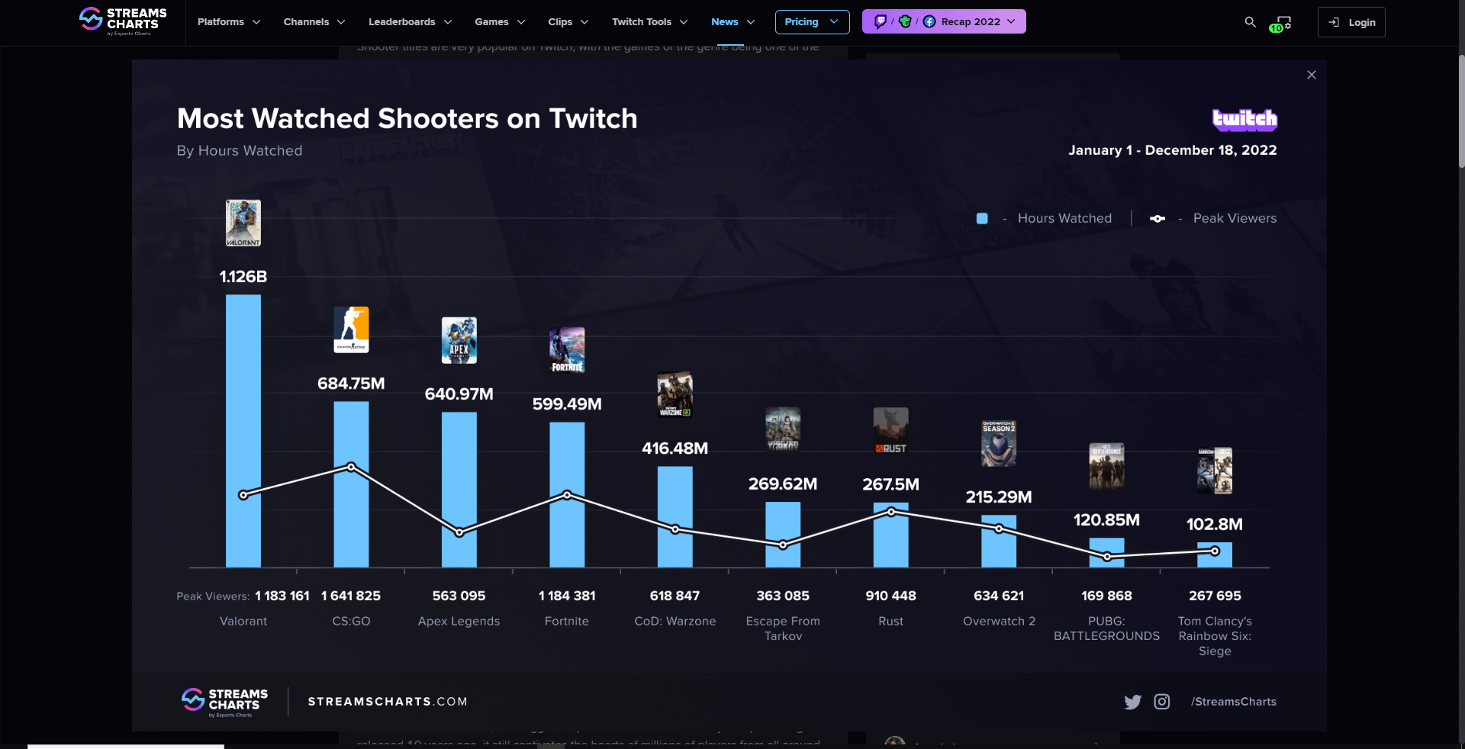Click STREAMSCHARTS.COM text in chart footer
Image resolution: width=1465 pixels, height=749 pixels.
click(x=388, y=702)
